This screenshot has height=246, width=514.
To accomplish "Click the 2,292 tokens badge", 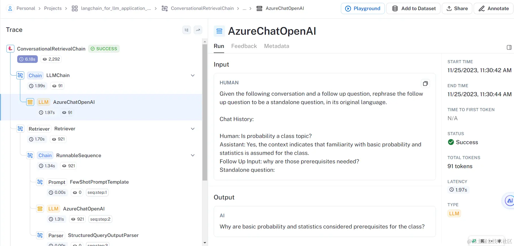I will coord(51,59).
